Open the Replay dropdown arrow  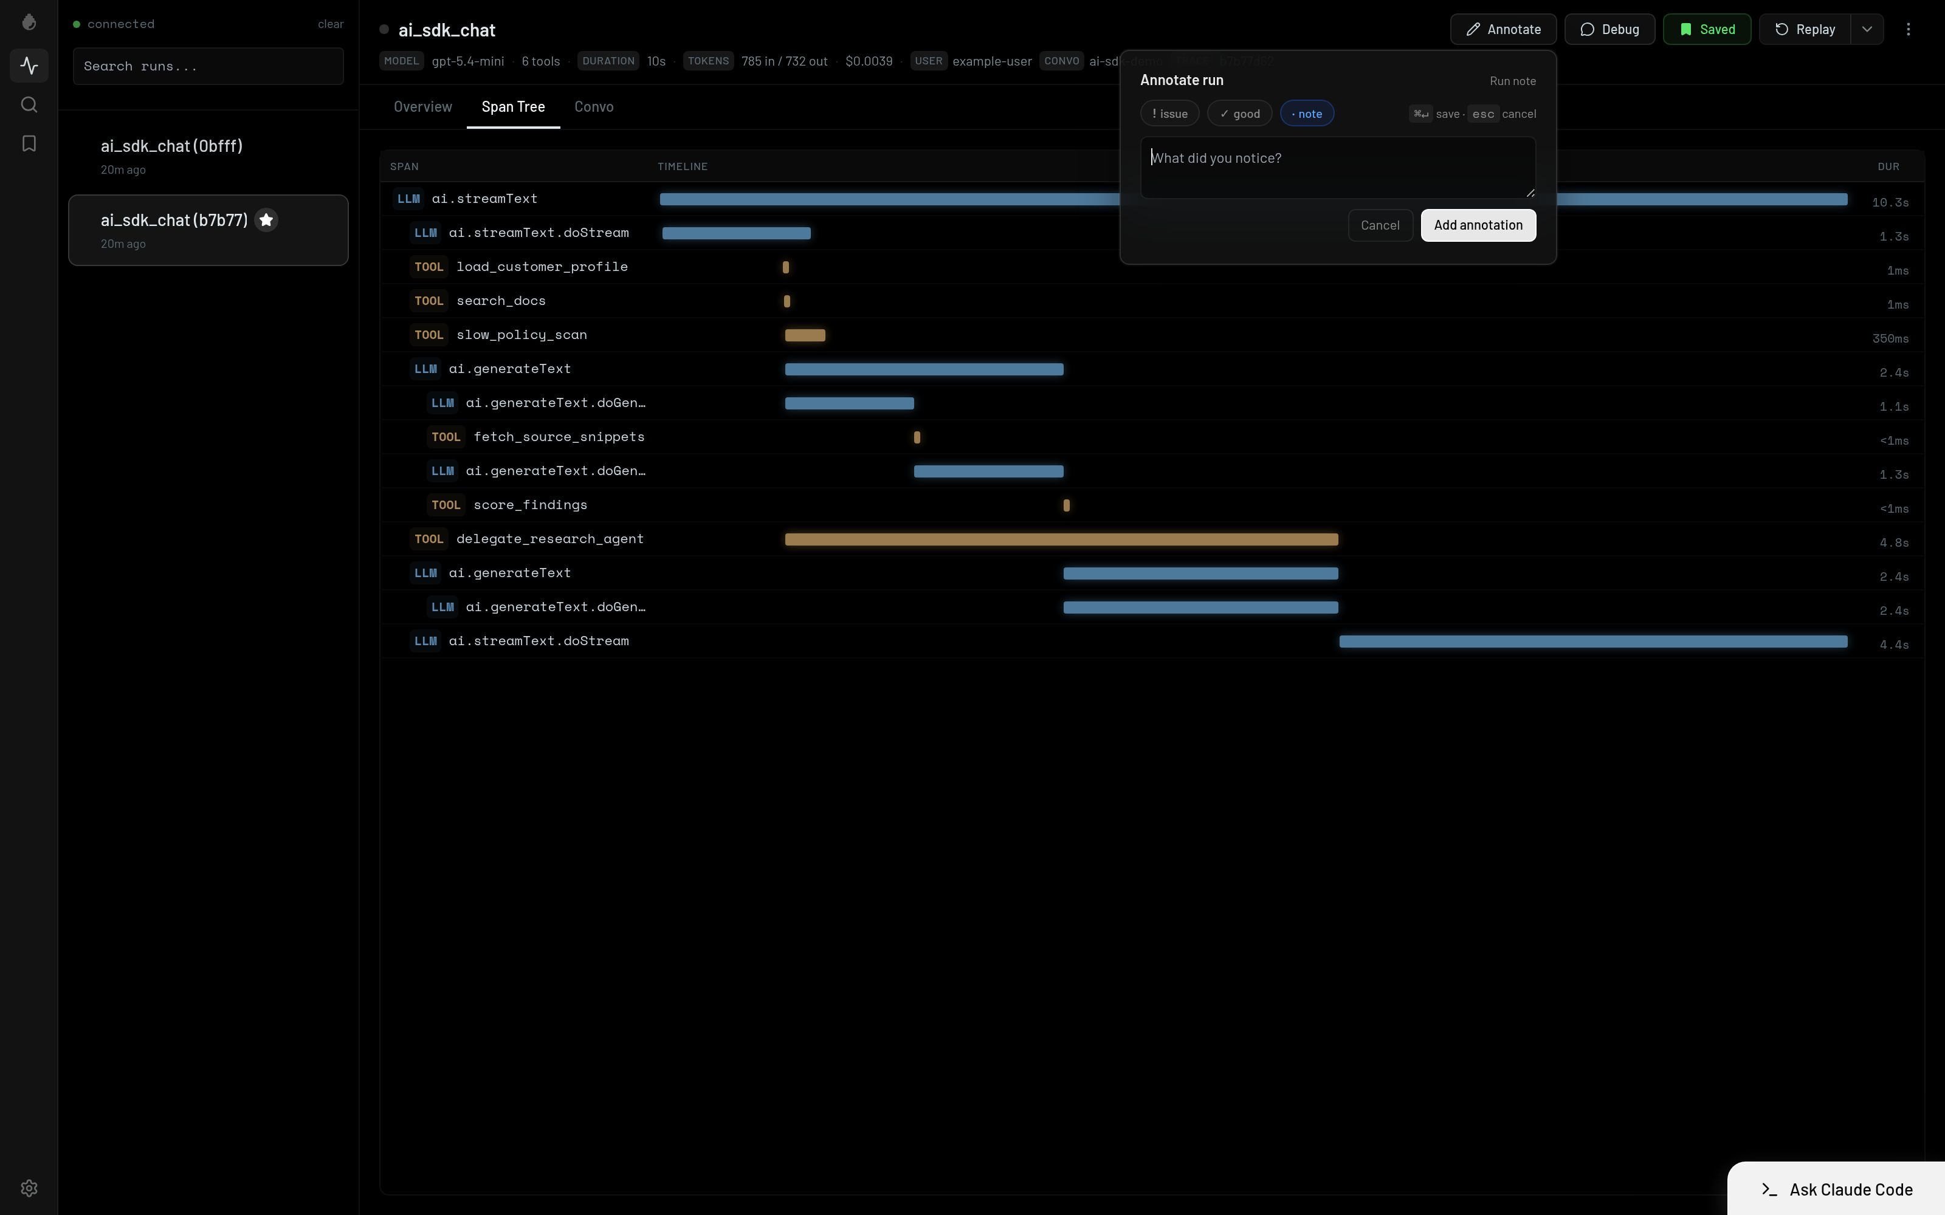(1866, 29)
